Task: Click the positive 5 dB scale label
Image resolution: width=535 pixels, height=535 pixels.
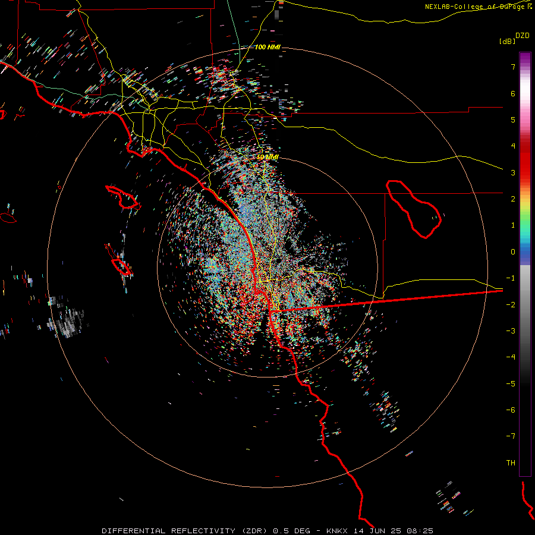Action: [x=513, y=119]
